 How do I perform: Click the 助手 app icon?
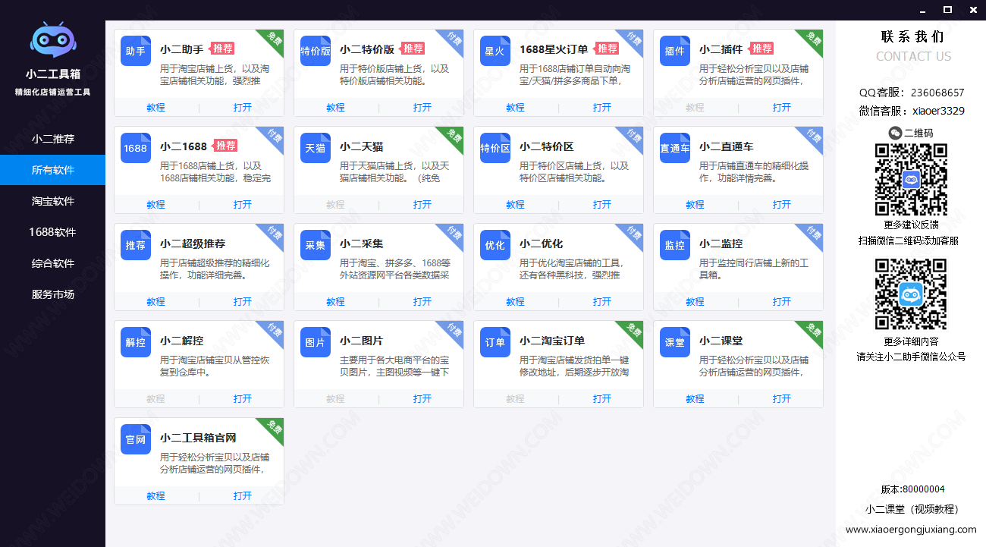pos(136,51)
